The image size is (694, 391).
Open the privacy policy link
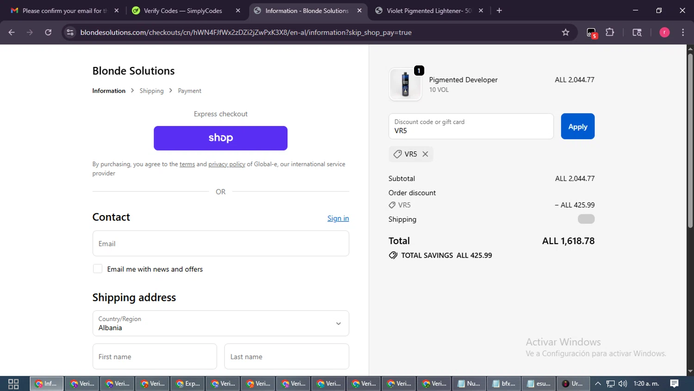coord(227,164)
